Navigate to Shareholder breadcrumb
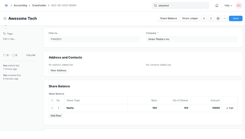Viewport: 245px width, 139px height. (39, 6)
